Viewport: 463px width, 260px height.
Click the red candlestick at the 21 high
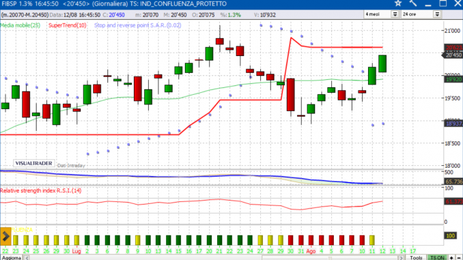tap(220, 41)
